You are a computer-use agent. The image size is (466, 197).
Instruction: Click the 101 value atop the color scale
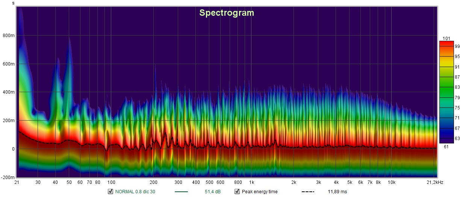[x=446, y=38]
